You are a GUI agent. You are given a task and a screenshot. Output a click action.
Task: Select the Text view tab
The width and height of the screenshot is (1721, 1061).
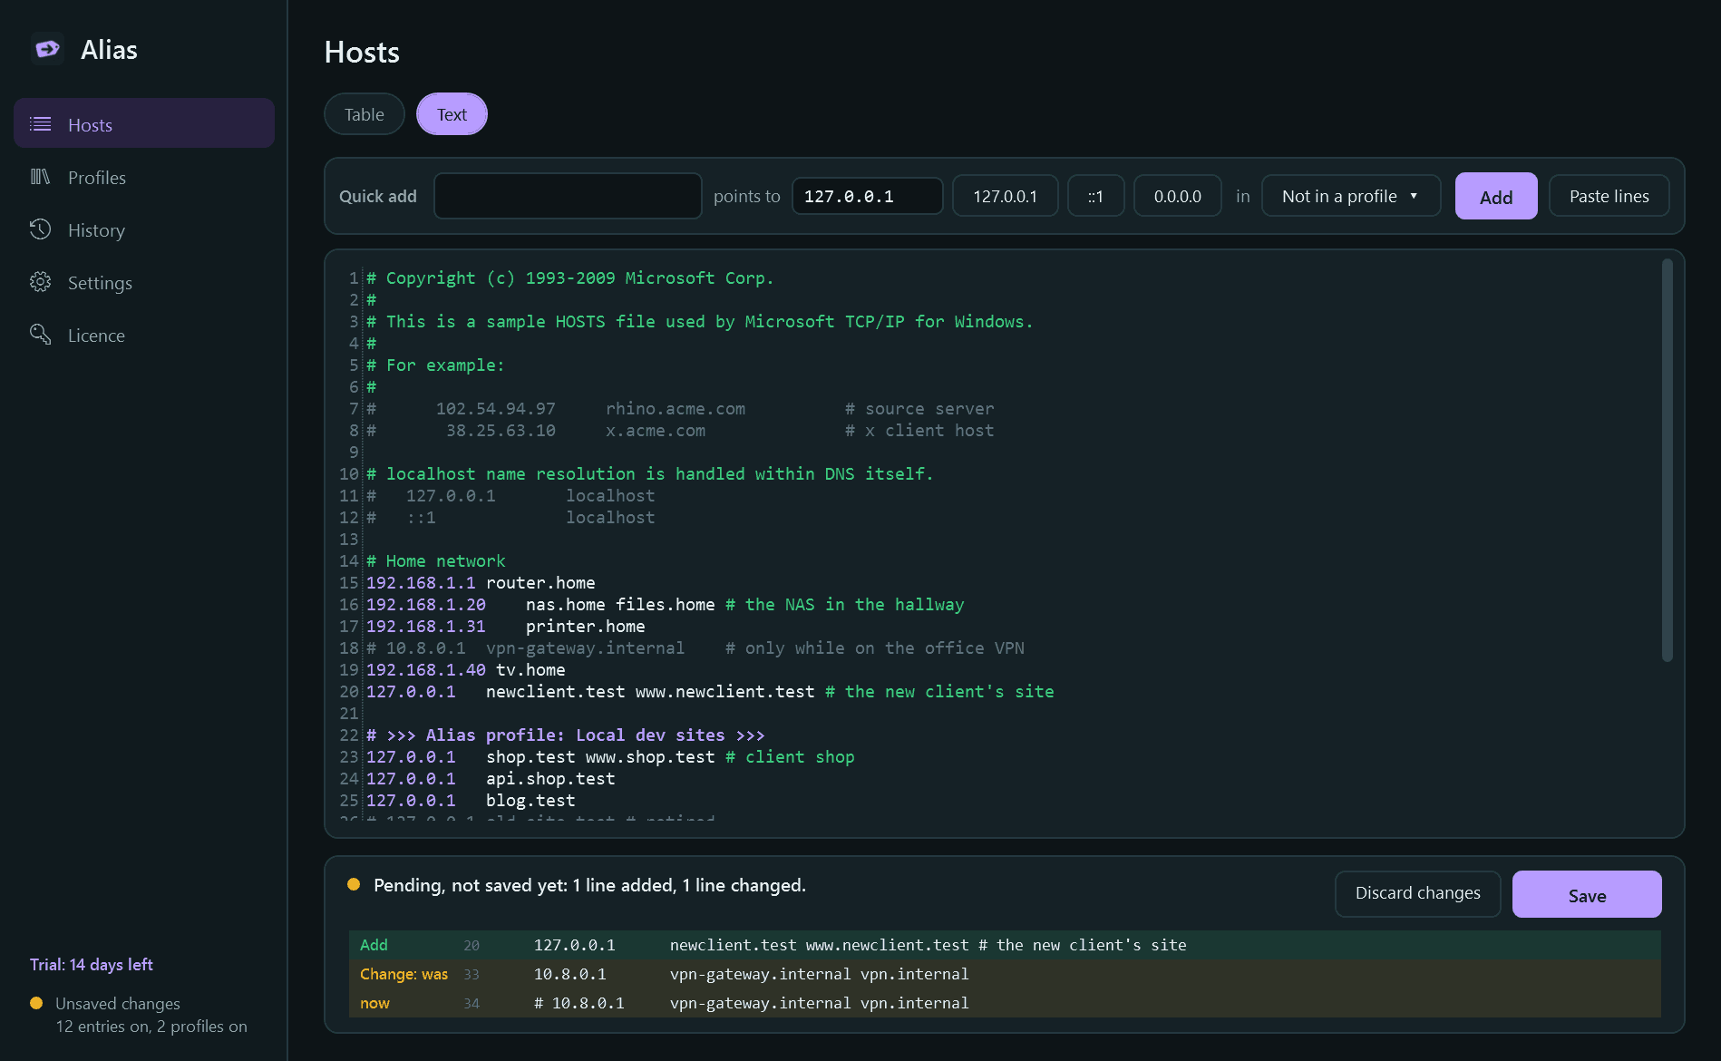[x=452, y=114]
